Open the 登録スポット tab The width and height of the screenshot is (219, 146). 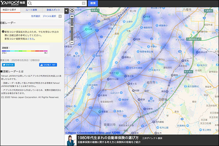[x=53, y=10]
